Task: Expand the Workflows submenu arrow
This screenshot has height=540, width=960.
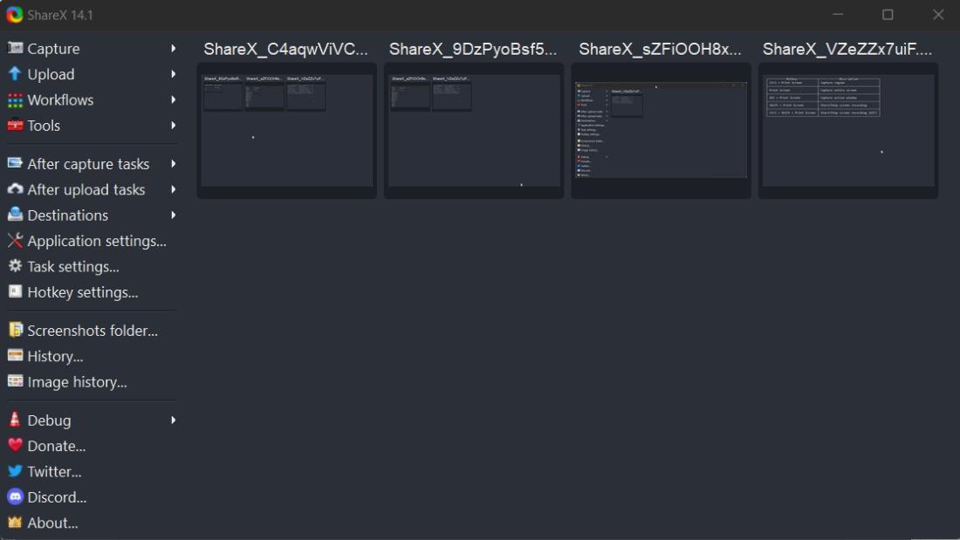Action: tap(174, 99)
